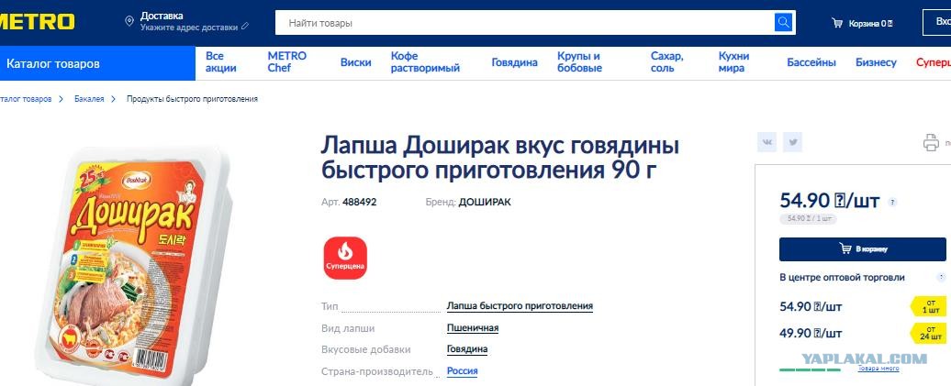Go to METRO Chef category

287,61
